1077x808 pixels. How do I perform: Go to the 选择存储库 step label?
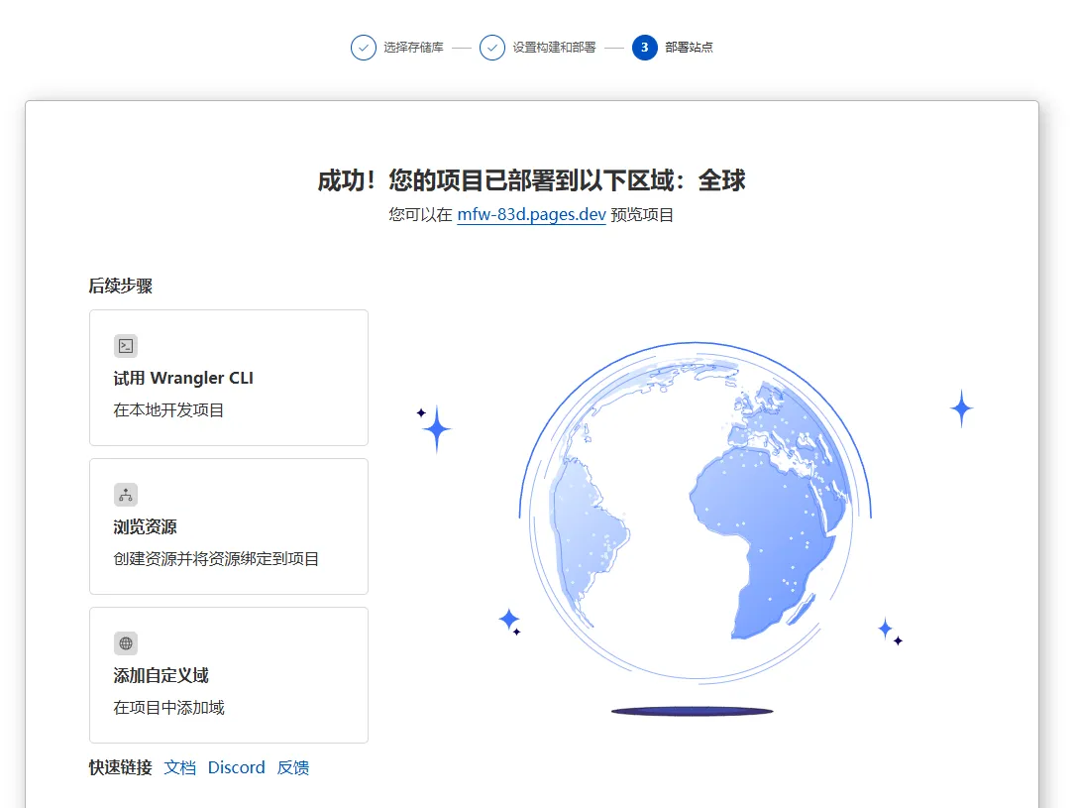413,48
